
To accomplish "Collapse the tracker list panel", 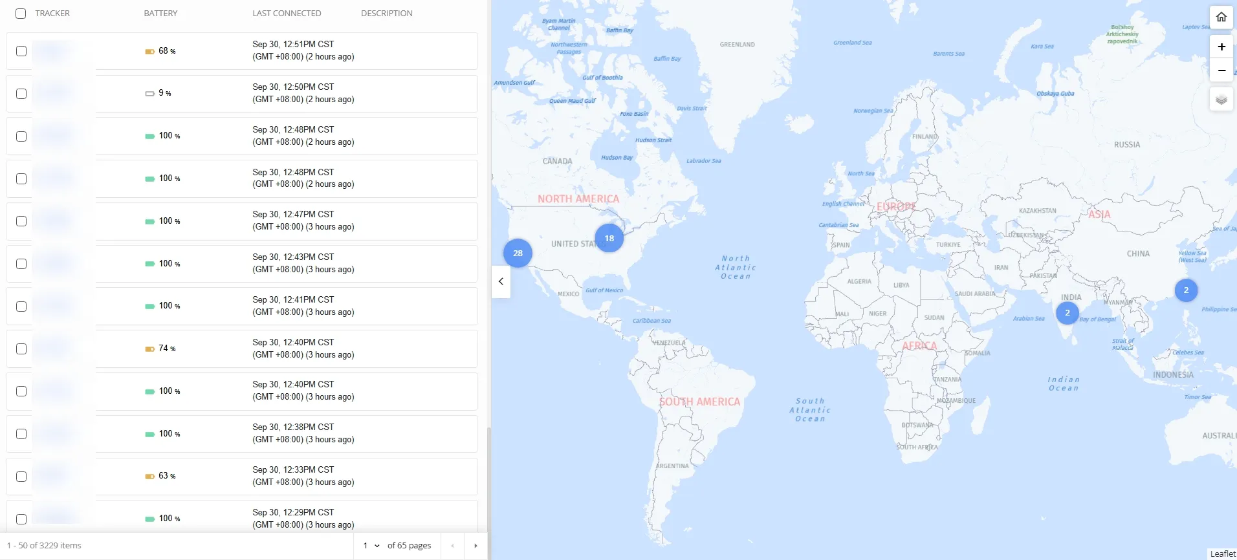I will click(x=501, y=281).
